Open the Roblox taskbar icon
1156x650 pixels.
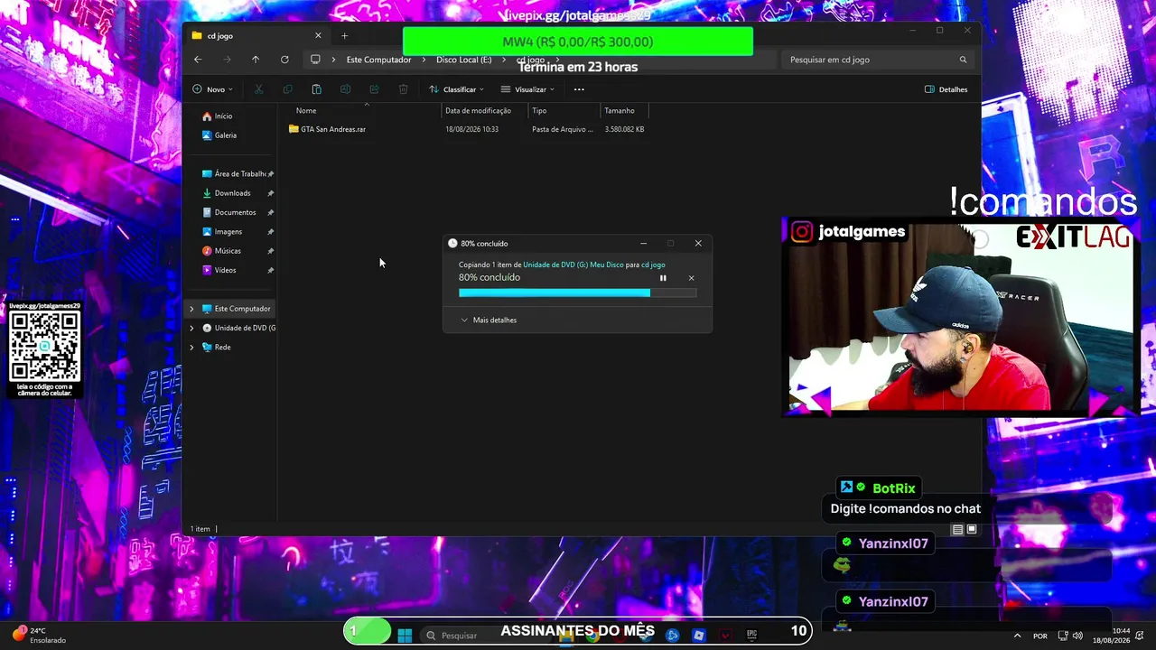pyautogui.click(x=698, y=636)
